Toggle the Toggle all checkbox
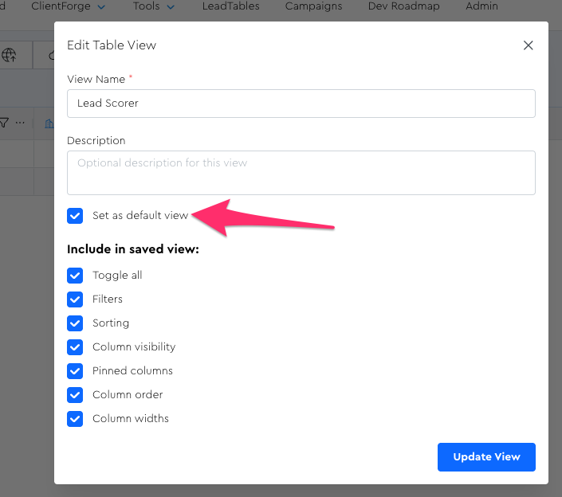Viewport: 562px width, 497px height. click(75, 276)
